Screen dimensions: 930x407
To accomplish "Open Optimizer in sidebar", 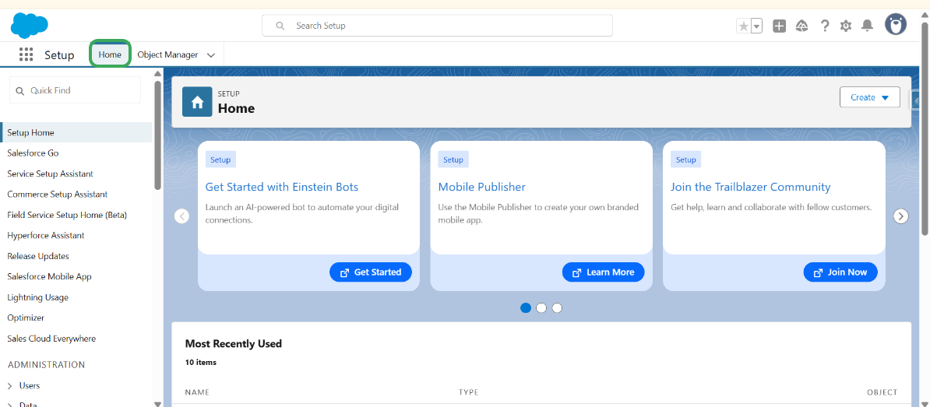I will pos(26,318).
